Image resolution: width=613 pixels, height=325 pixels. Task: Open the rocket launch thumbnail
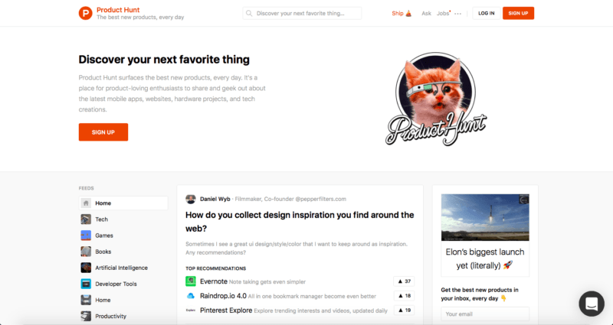[485, 217]
